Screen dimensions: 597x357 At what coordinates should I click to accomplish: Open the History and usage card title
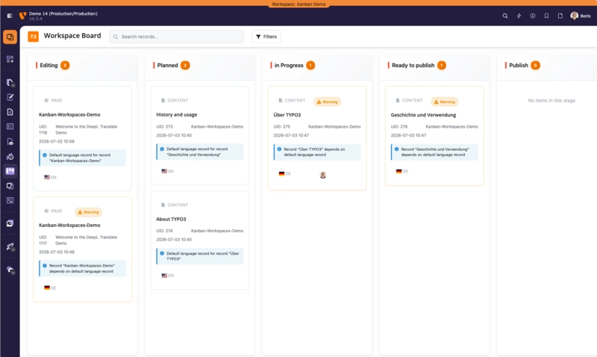point(176,115)
